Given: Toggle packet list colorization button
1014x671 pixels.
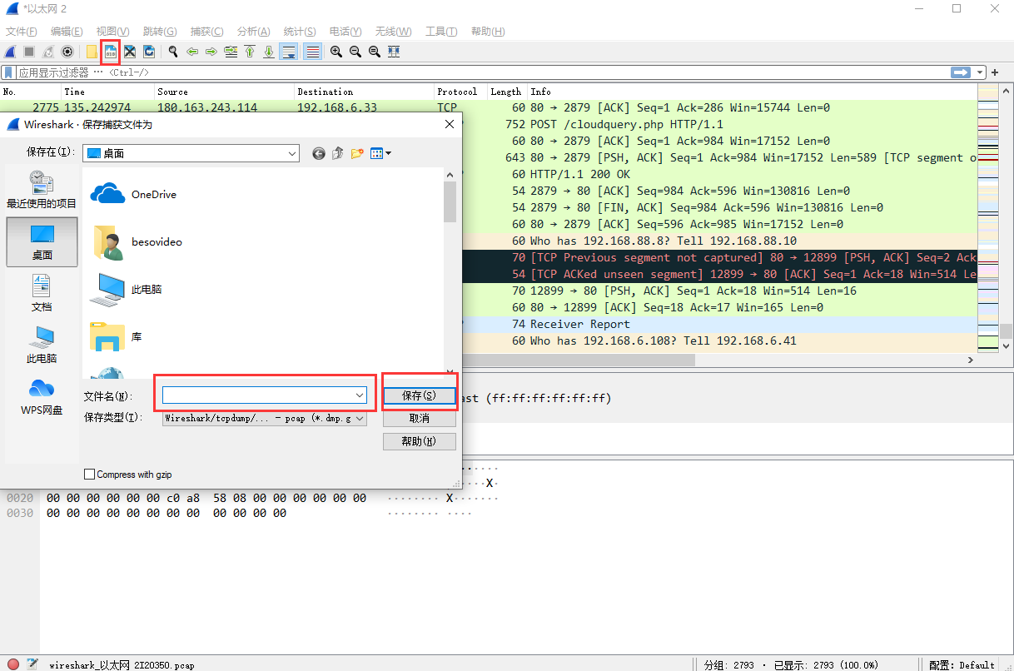Looking at the screenshot, I should point(312,52).
